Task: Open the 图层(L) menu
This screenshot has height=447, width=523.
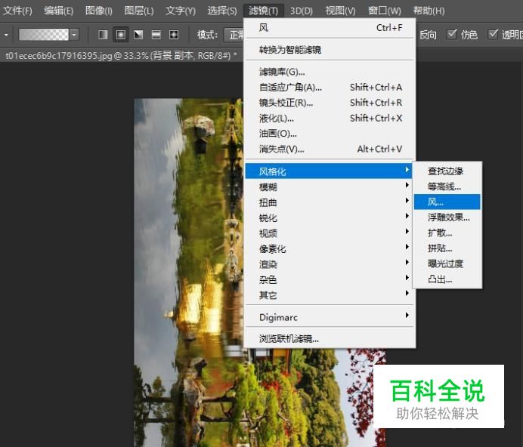Action: [x=139, y=11]
